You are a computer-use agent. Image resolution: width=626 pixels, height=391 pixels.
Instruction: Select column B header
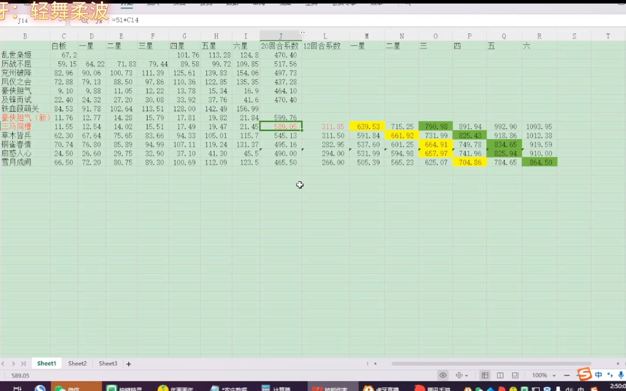point(25,36)
